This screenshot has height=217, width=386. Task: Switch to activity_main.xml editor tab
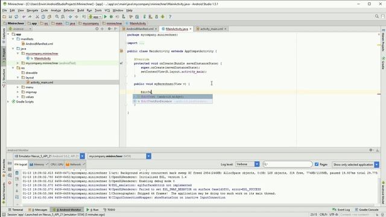pyautogui.click(x=211, y=29)
